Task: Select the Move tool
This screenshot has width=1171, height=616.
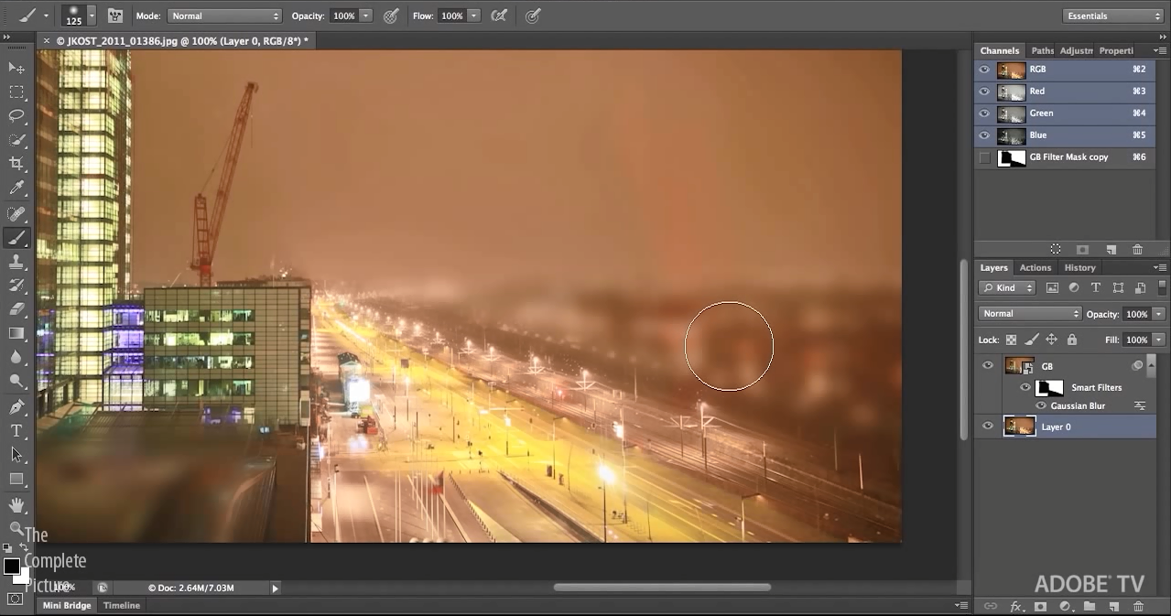Action: point(16,68)
